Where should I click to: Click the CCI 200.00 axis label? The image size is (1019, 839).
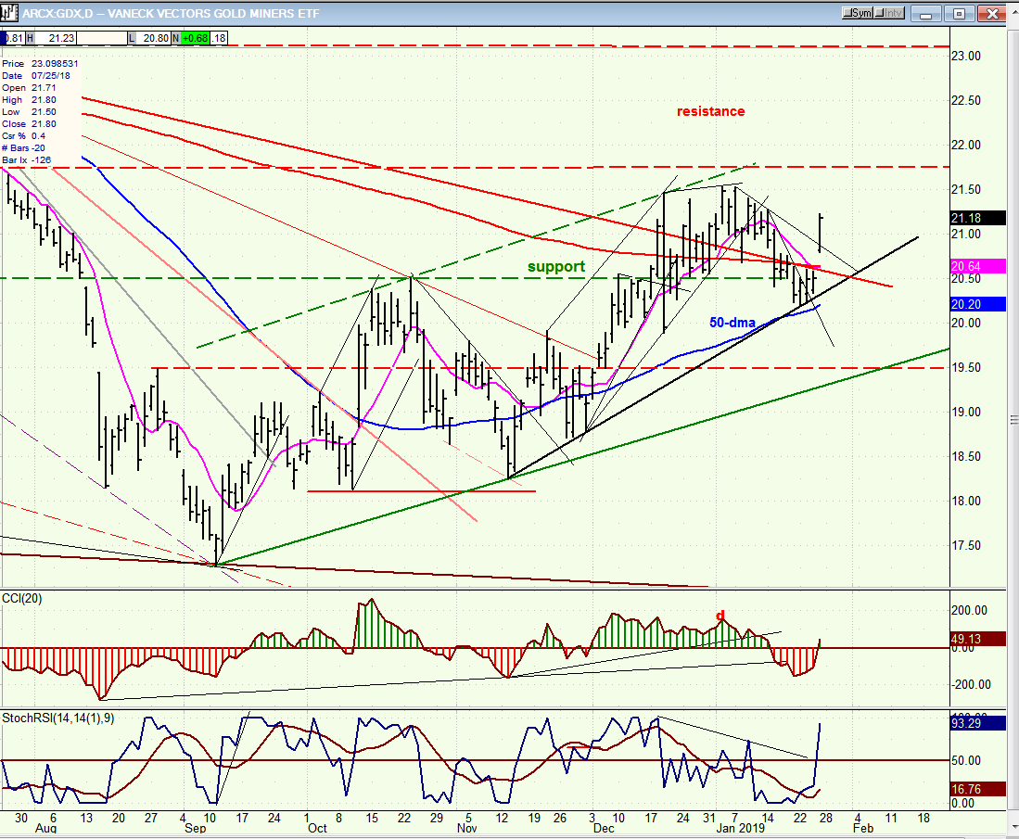[970, 610]
